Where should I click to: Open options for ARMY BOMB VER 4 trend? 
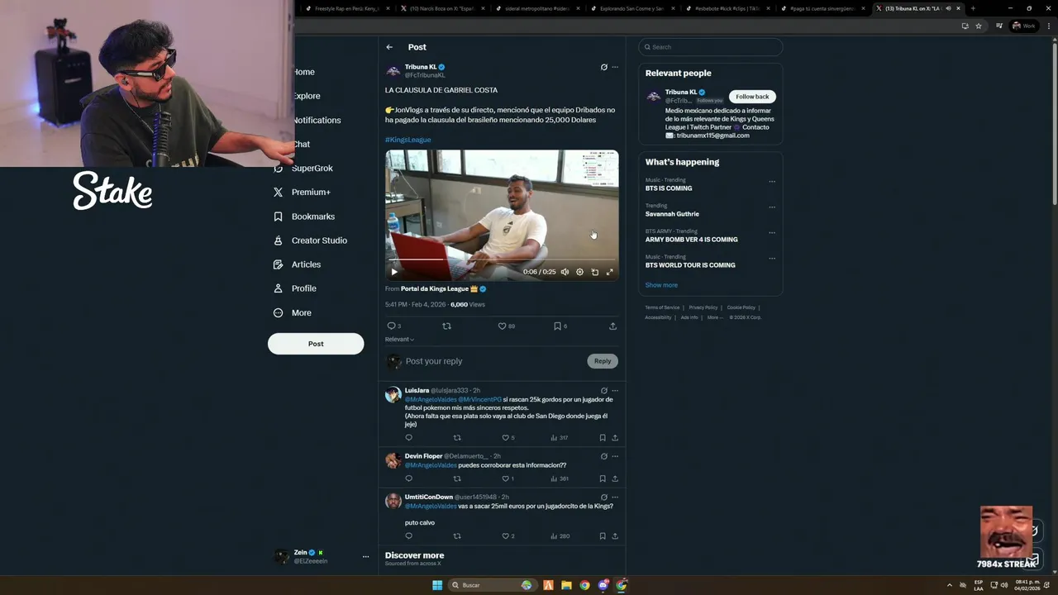point(772,233)
